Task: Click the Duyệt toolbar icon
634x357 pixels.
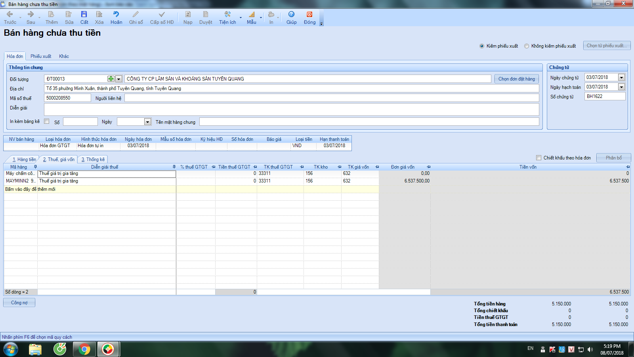Action: coord(206,18)
